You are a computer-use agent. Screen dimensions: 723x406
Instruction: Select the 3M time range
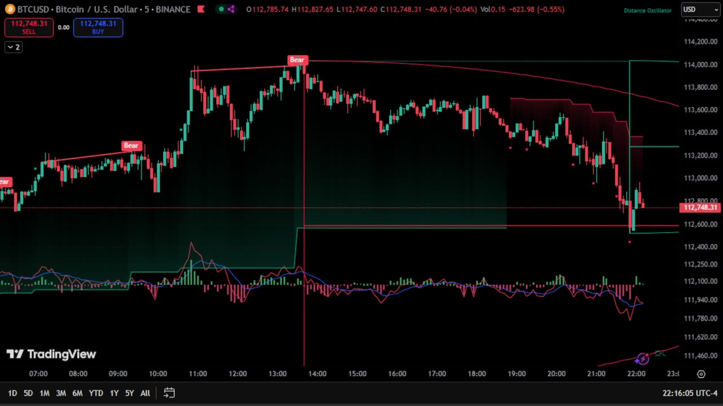click(x=61, y=393)
